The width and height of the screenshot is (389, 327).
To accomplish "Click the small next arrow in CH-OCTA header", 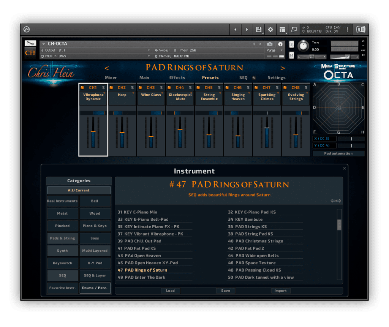I will [260, 44].
